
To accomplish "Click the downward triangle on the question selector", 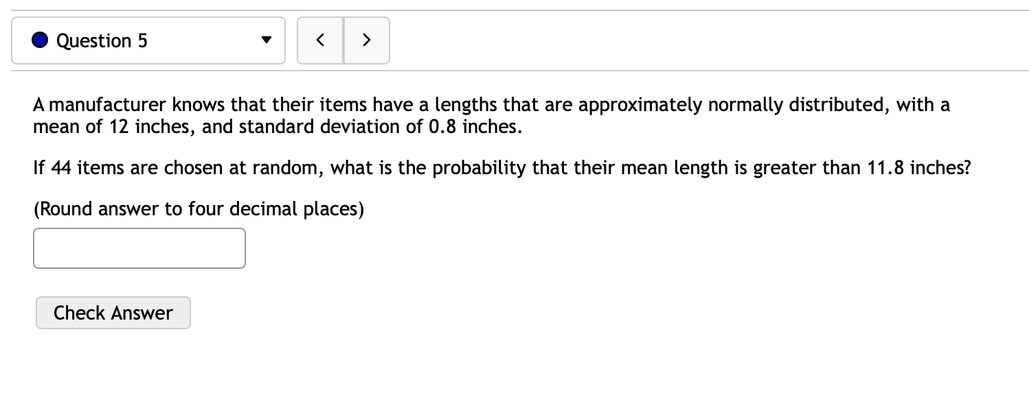I will pyautogui.click(x=267, y=40).
